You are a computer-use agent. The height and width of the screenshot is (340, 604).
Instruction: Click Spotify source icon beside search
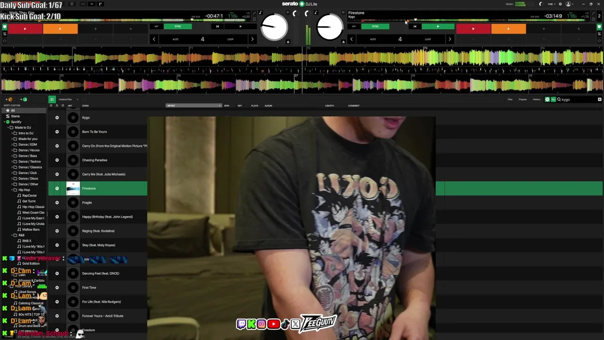coord(547,100)
